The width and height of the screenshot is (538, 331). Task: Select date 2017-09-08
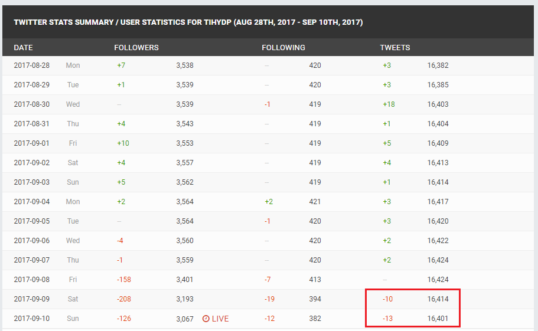(31, 280)
